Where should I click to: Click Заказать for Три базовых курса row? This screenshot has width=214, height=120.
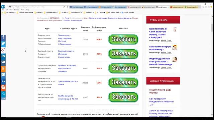(x=123, y=83)
